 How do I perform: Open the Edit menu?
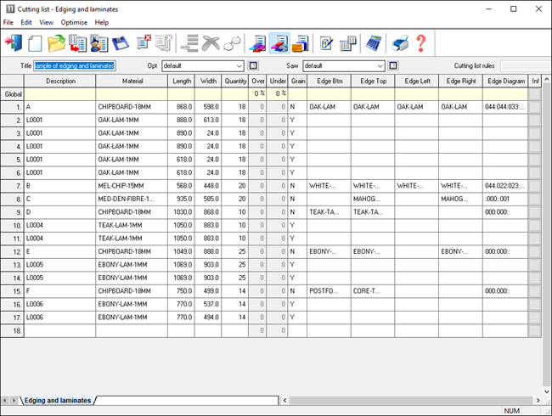point(26,22)
